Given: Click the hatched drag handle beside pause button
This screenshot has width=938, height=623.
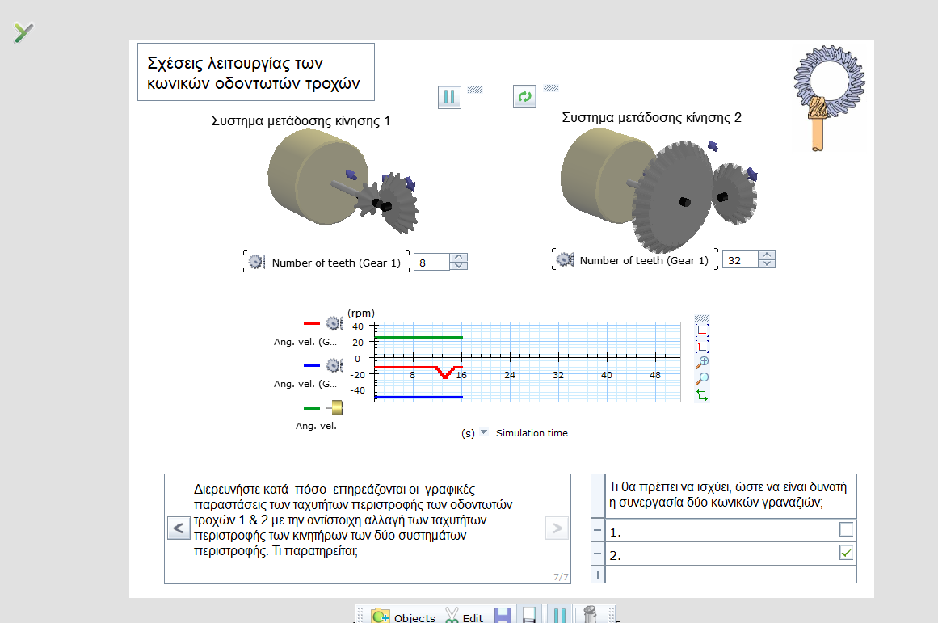Looking at the screenshot, I should click(x=475, y=90).
